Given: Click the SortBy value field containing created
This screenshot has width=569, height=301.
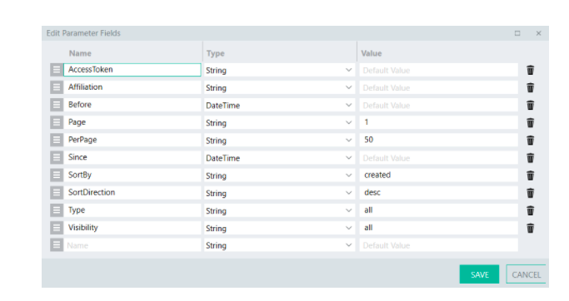Looking at the screenshot, I should [438, 175].
